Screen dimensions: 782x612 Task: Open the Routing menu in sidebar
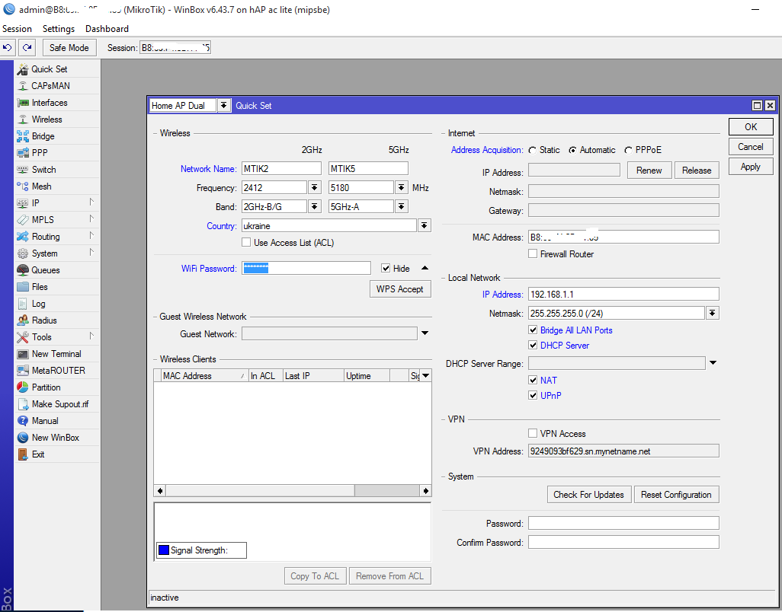(x=57, y=237)
